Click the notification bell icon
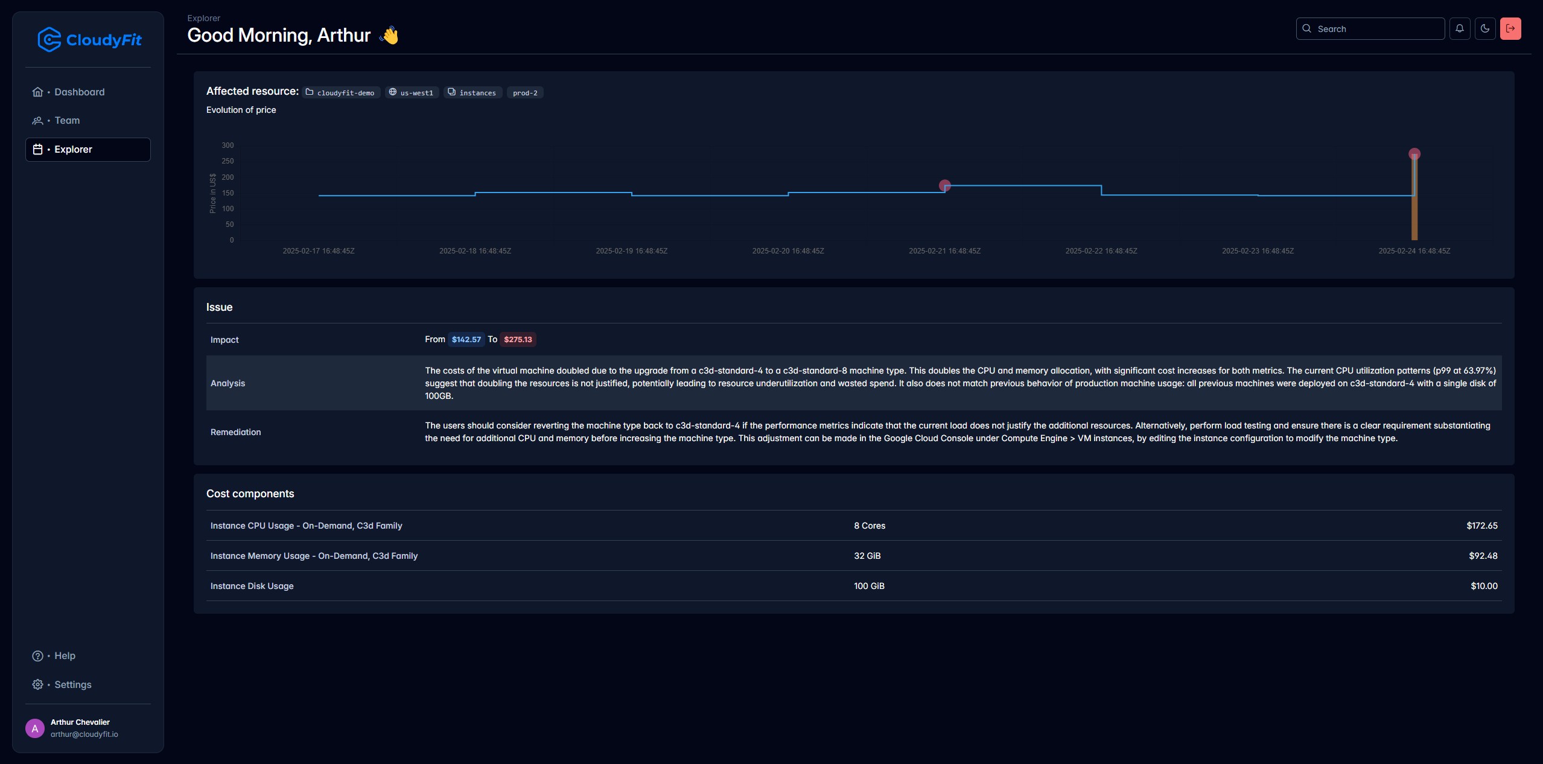Viewport: 1543px width, 764px height. [x=1459, y=28]
